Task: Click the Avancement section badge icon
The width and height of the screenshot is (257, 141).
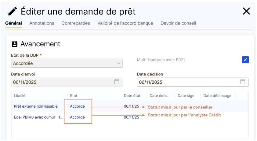Action: tap(14, 44)
